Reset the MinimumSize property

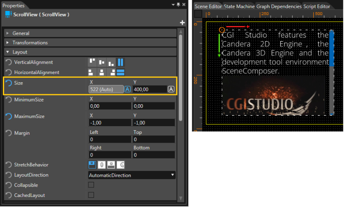(9, 100)
